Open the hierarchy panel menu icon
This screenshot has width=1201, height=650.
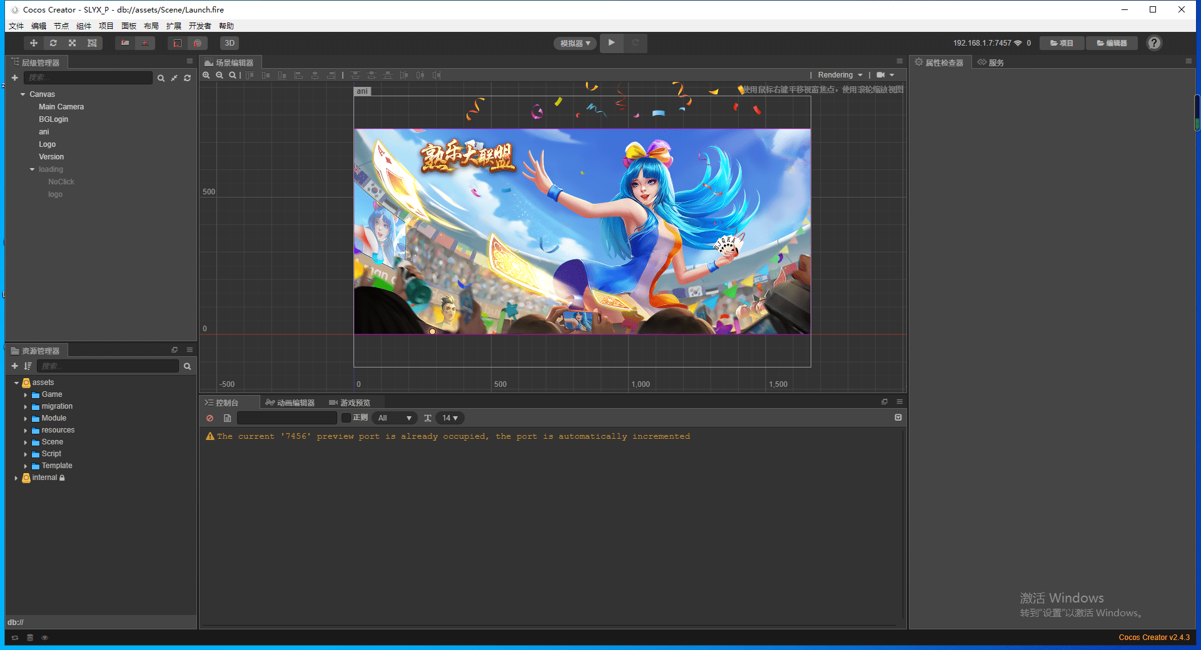(x=190, y=61)
